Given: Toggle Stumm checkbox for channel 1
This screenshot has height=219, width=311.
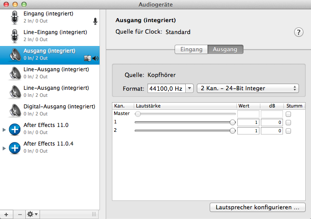Looking at the screenshot, I should [x=288, y=123].
